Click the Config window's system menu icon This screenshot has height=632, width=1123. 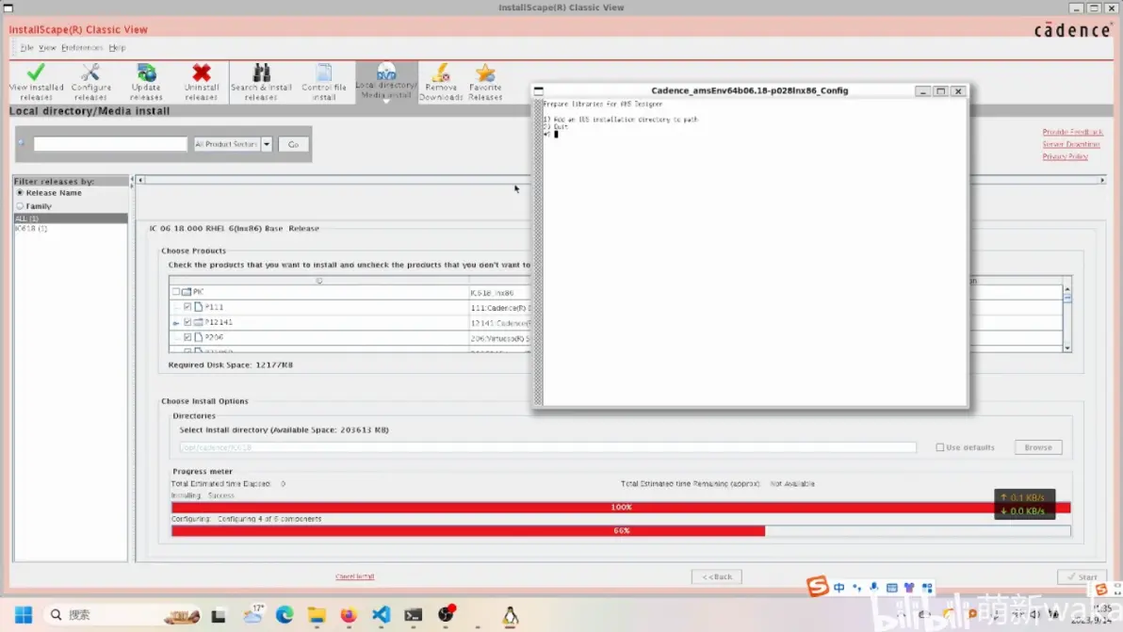click(x=539, y=91)
